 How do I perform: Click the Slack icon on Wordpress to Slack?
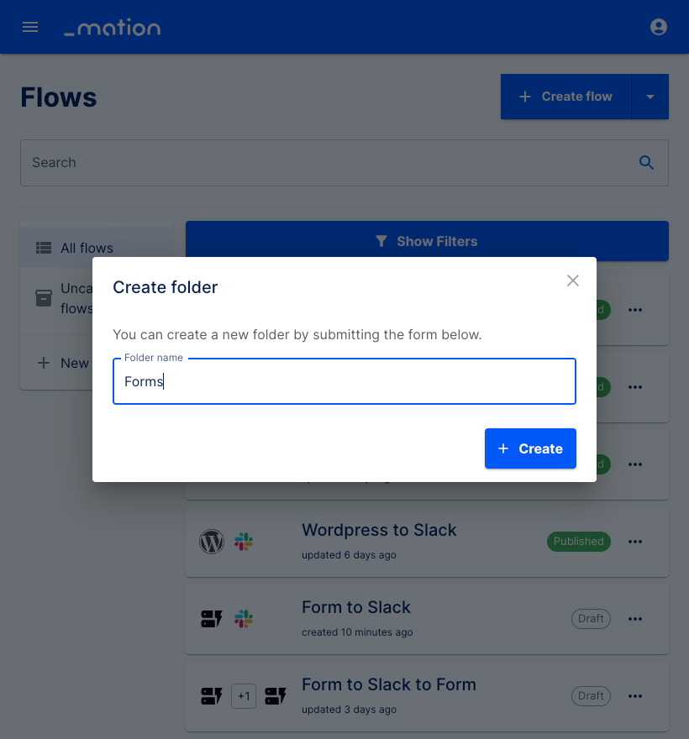pyautogui.click(x=244, y=542)
